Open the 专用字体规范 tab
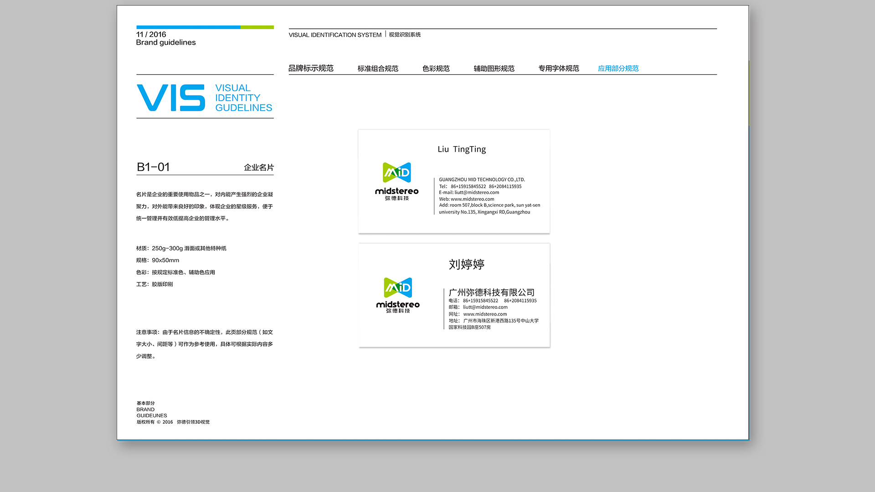The image size is (875, 492). (559, 68)
